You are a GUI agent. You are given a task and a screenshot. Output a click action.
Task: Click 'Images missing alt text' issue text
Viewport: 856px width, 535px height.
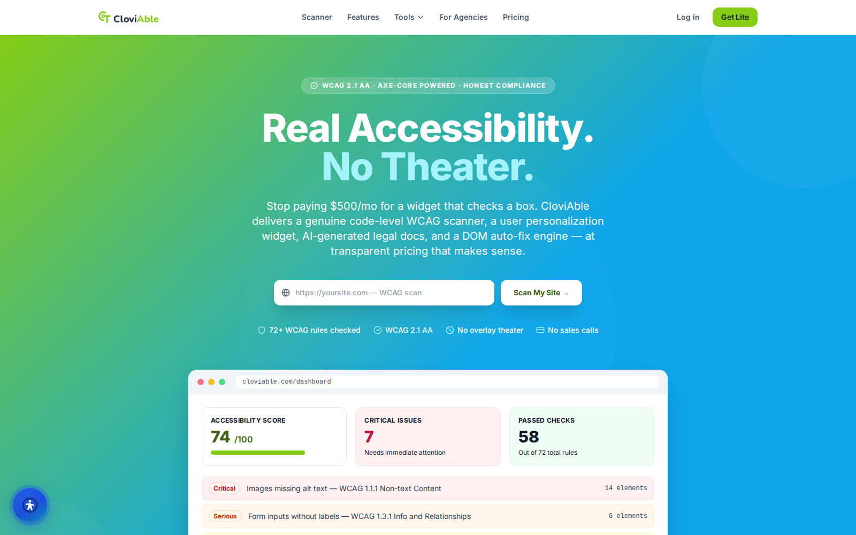pos(344,488)
